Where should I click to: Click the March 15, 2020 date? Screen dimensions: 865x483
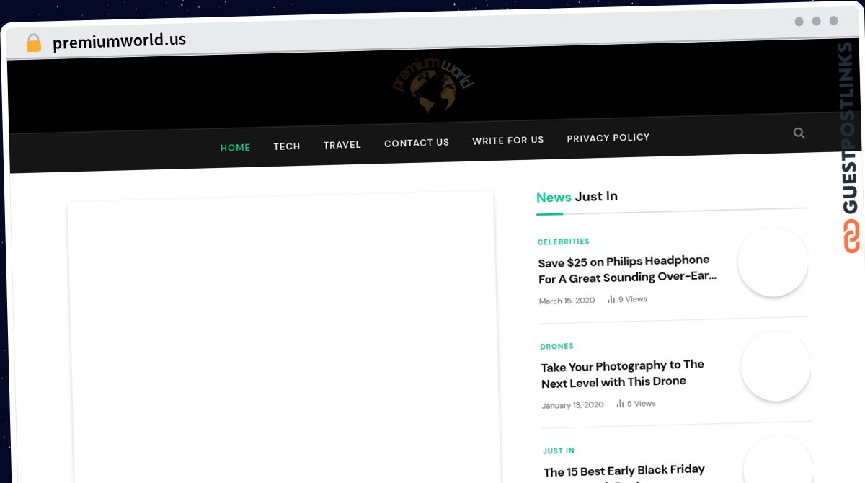pyautogui.click(x=567, y=301)
